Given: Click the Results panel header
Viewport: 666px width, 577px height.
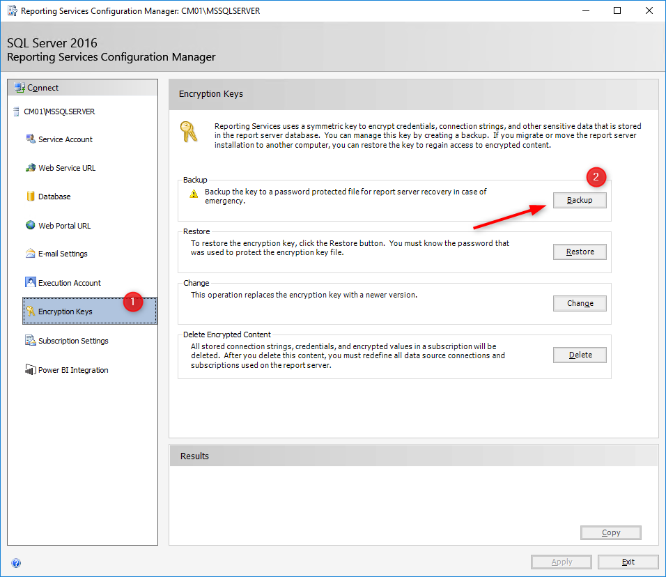Looking at the screenshot, I should tap(414, 456).
